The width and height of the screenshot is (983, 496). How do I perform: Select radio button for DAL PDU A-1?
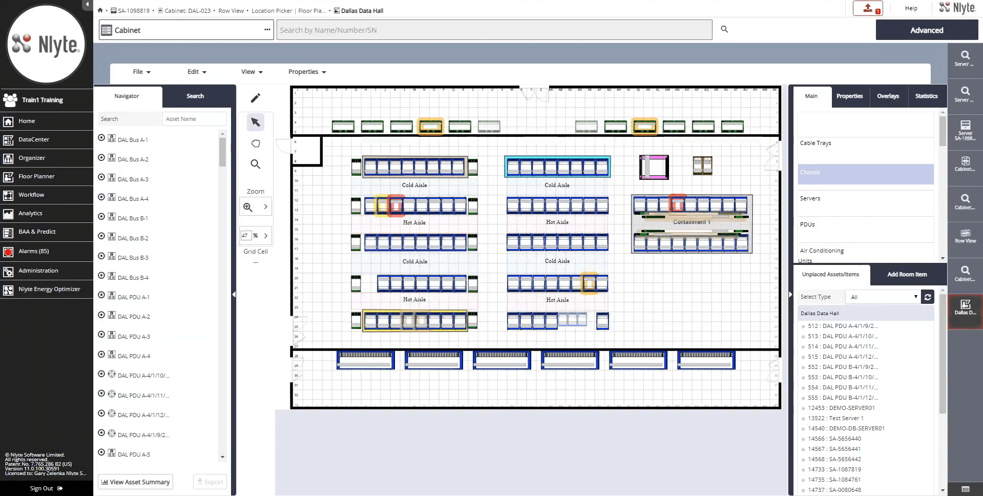pyautogui.click(x=101, y=295)
